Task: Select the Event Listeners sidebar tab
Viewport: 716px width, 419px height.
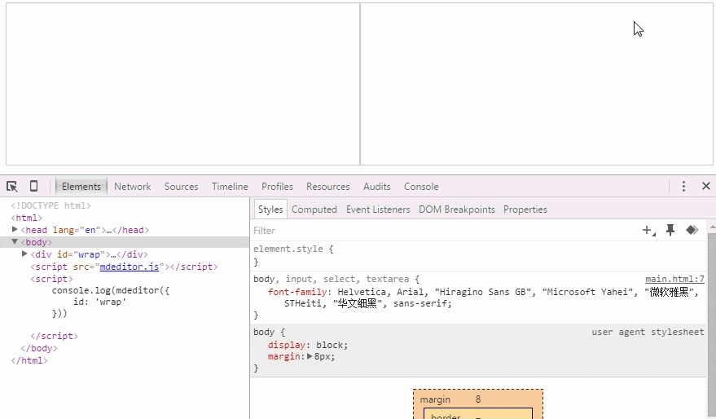Action: point(378,209)
